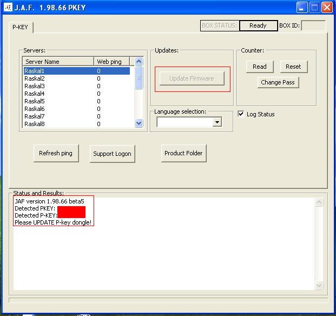Minimize the J.A.F. window

point(302,8)
